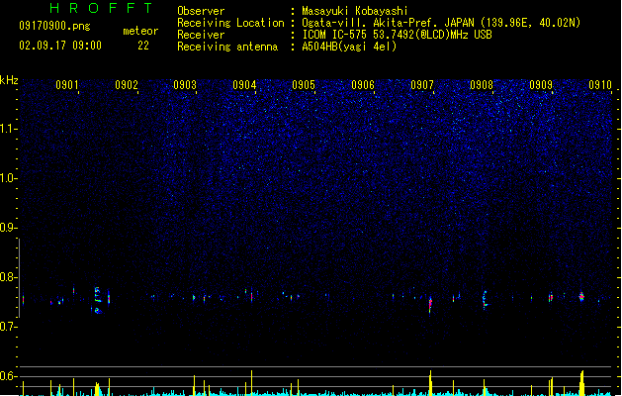Select the A504HB(yagi 4el) antenna text

(x=349, y=47)
